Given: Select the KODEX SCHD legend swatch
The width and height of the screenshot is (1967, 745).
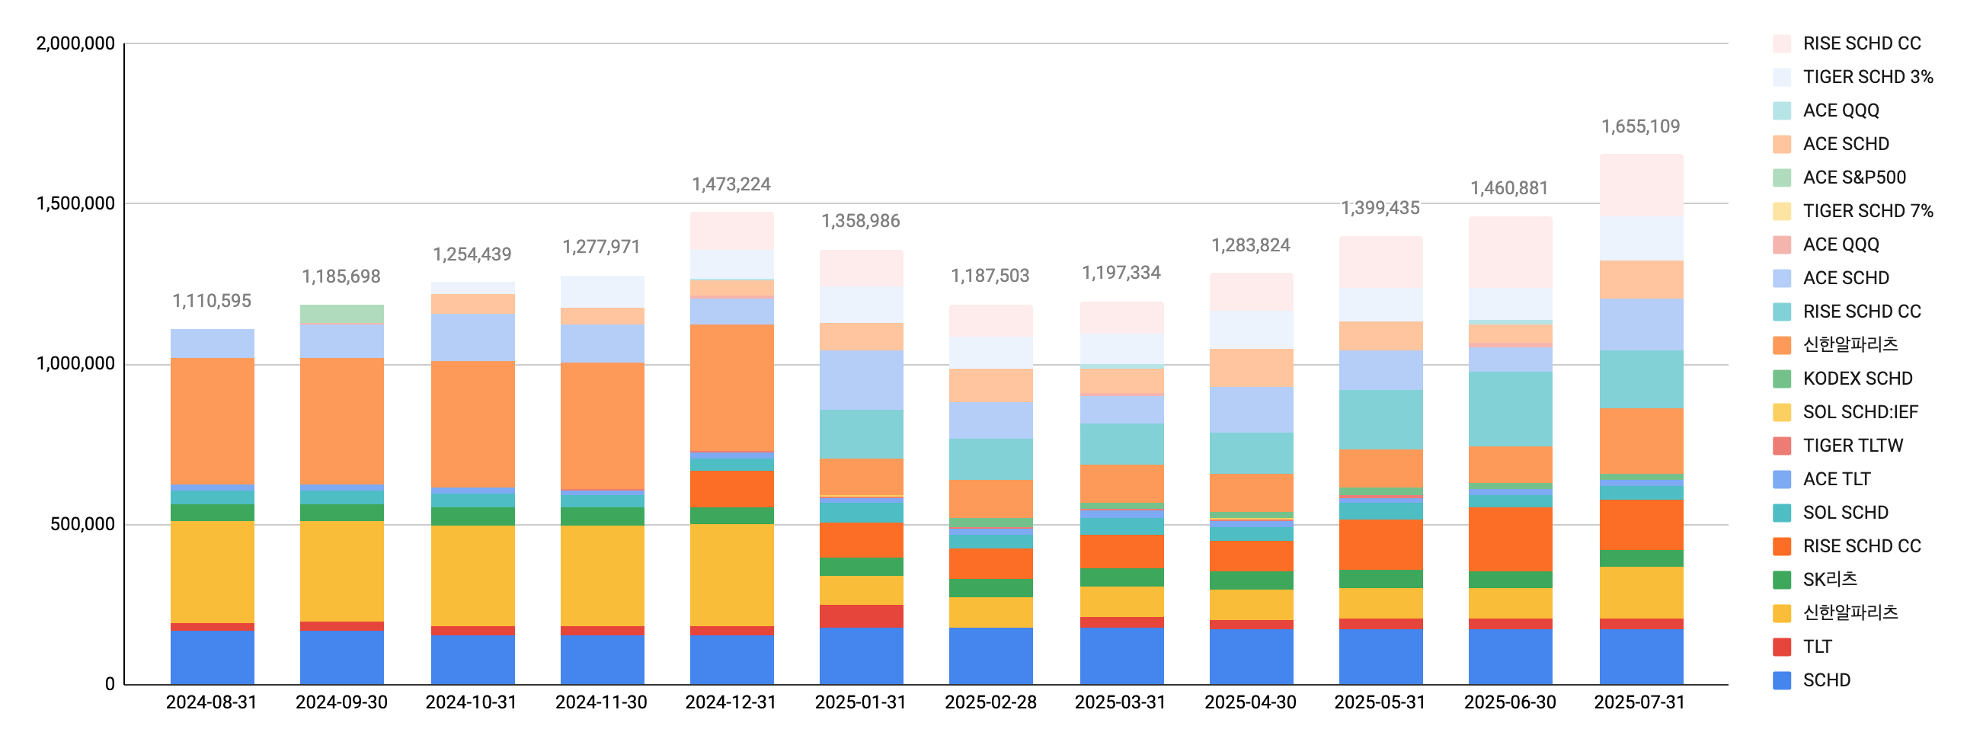Looking at the screenshot, I should 1781,379.
